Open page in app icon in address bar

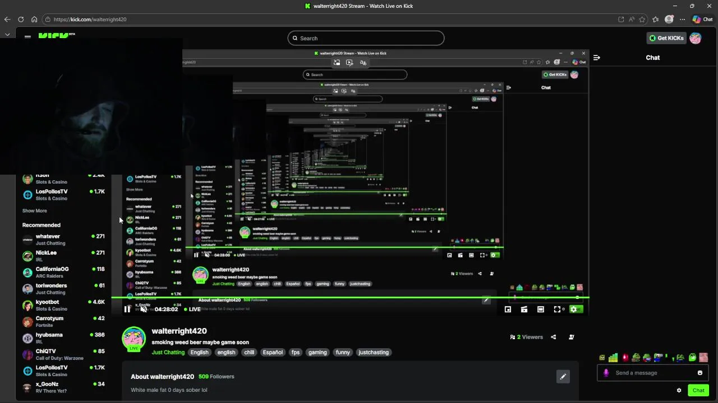point(621,19)
